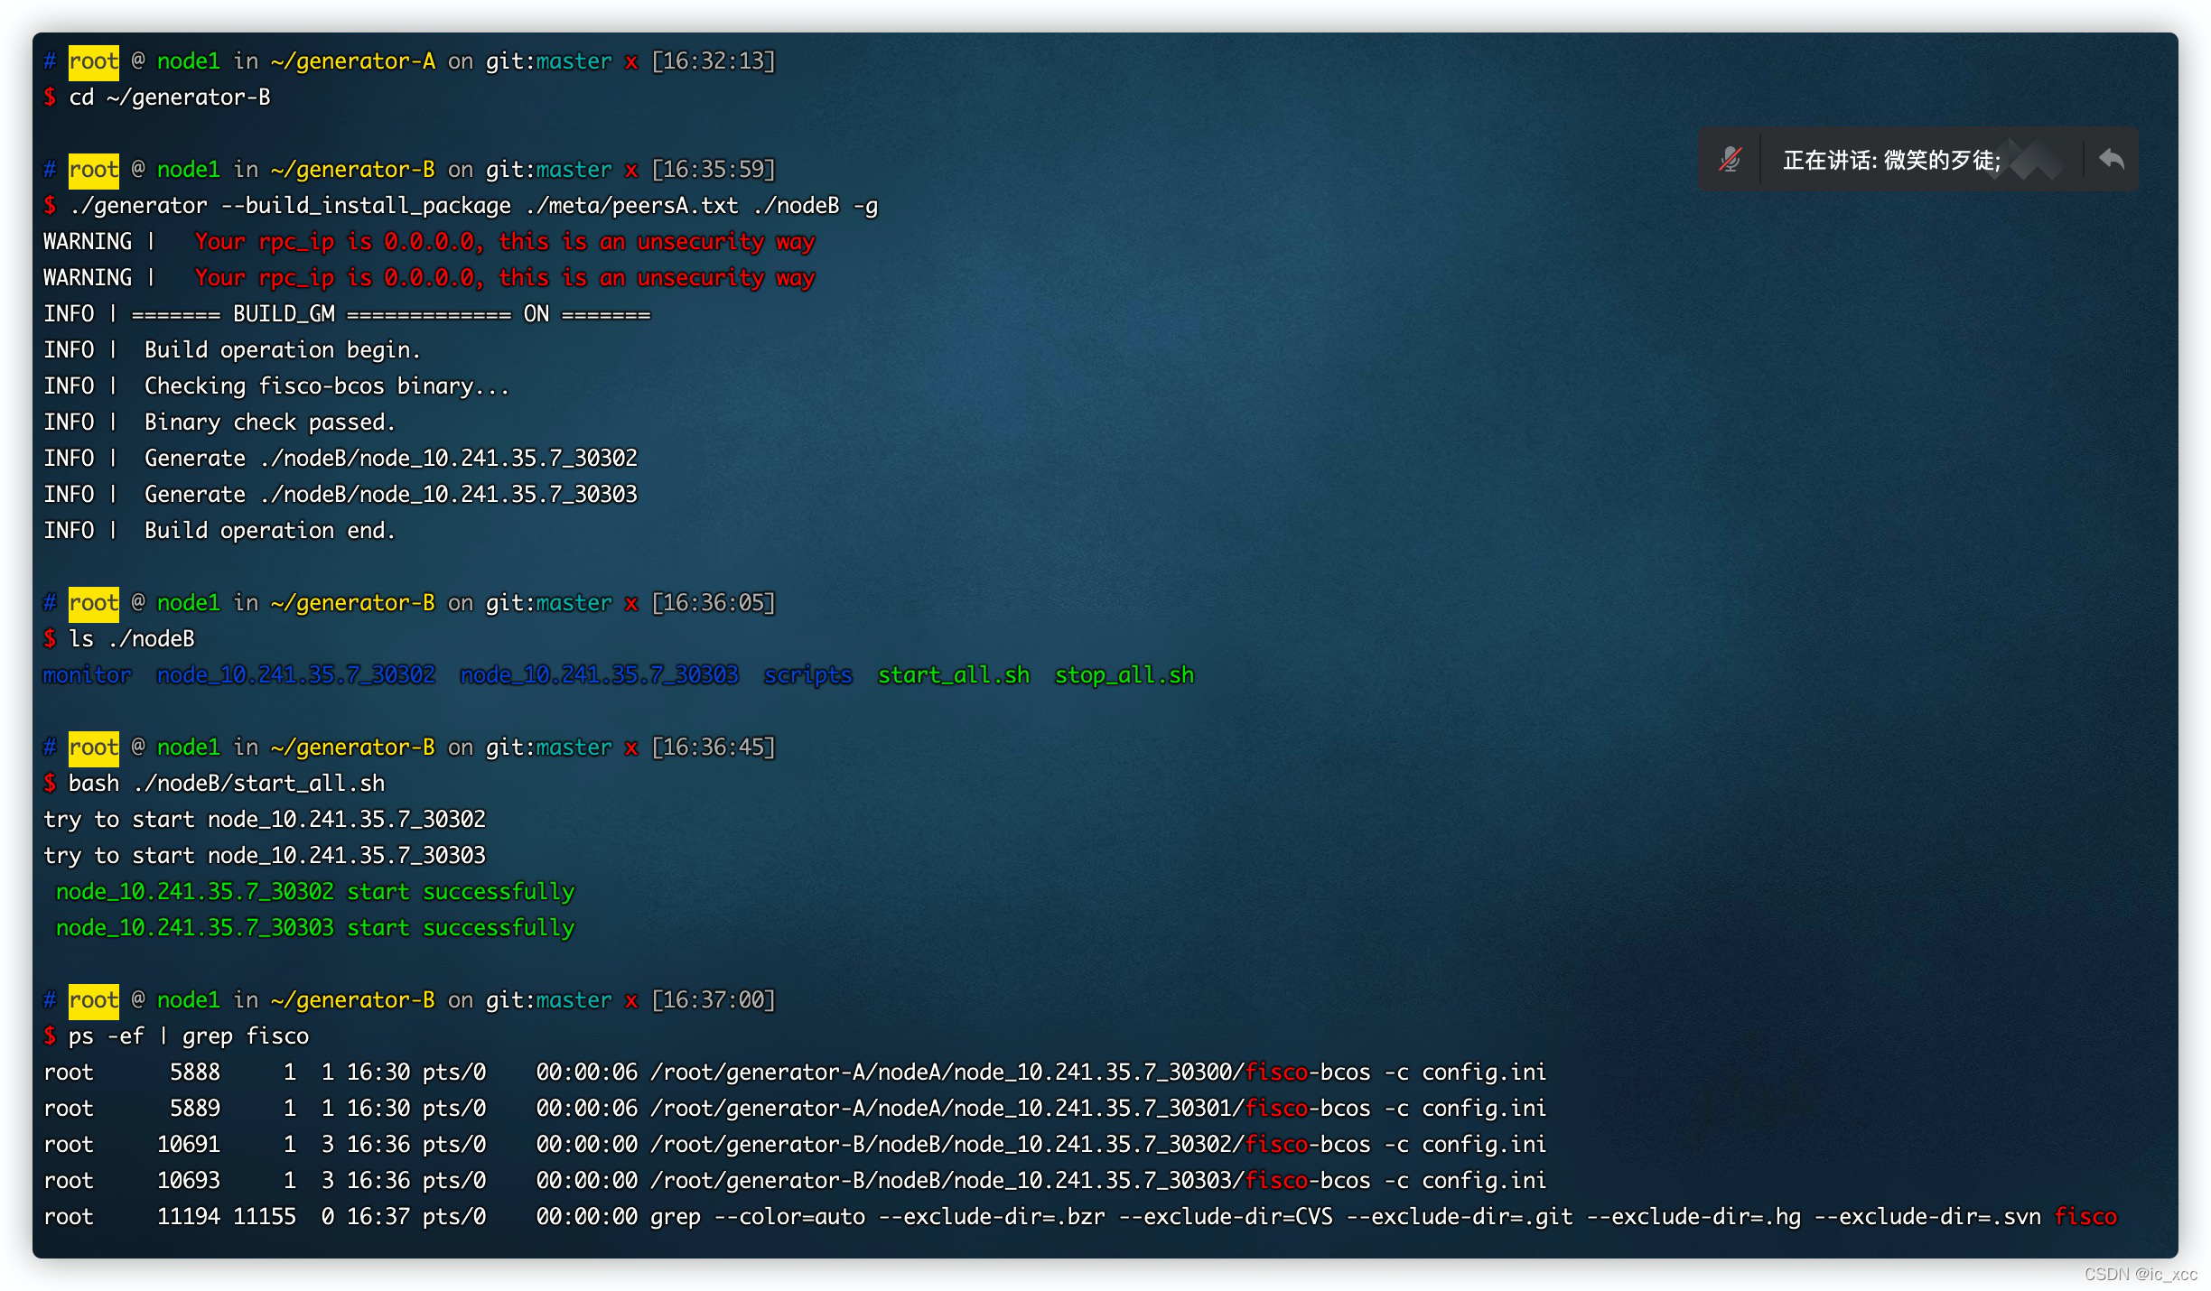Viewport: 2211px width, 1291px height.
Task: Click process row with PID 5889
Action: pos(795,1109)
